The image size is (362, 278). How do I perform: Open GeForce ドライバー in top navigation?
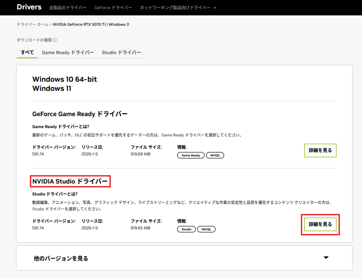(x=113, y=7)
